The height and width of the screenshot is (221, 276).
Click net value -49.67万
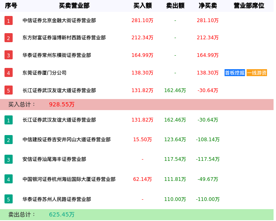(x=208, y=179)
